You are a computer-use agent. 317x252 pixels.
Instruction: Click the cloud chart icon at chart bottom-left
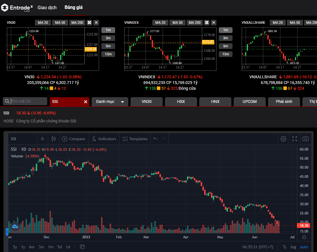(x=15, y=226)
